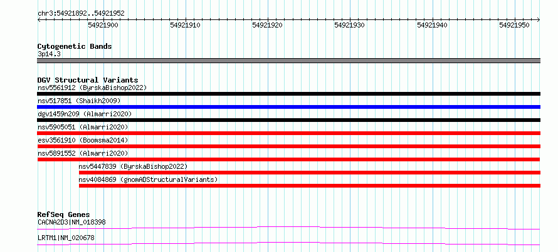Open variant label esv3561910 (Boomsma2014)
Viewport: 558px width, 252px height.
tap(83, 140)
